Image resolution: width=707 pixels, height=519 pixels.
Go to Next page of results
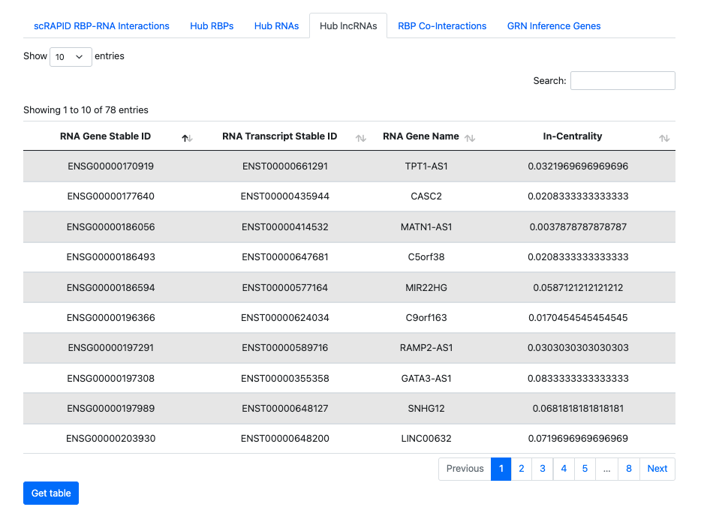point(657,469)
